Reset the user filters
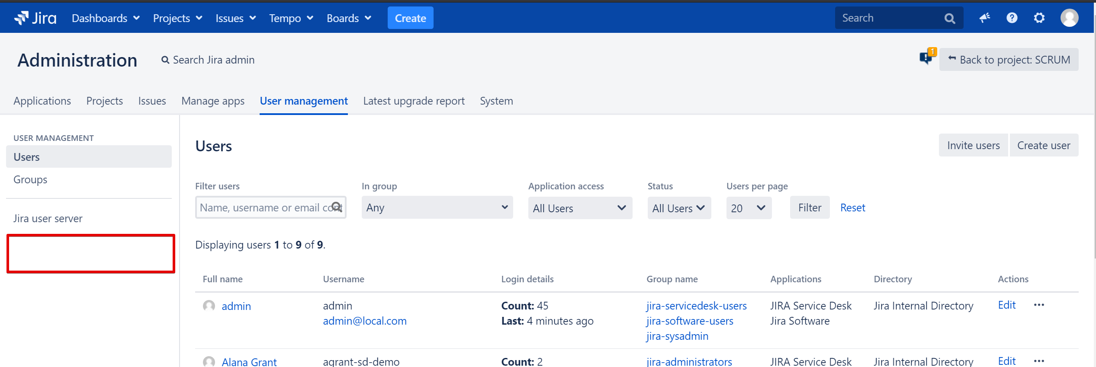 tap(852, 207)
